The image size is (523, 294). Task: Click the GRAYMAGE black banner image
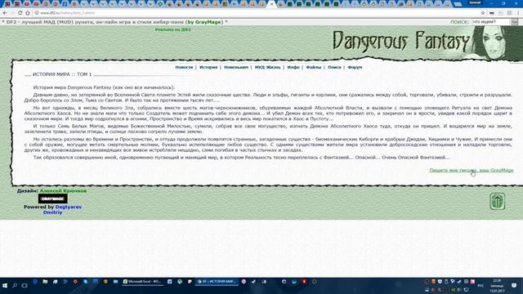52,198
